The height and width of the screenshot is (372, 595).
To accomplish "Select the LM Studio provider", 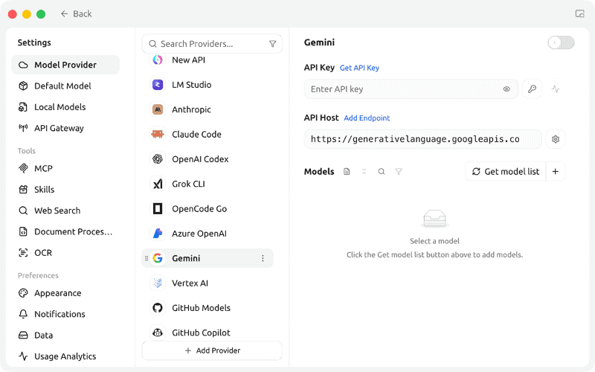I will point(208,85).
